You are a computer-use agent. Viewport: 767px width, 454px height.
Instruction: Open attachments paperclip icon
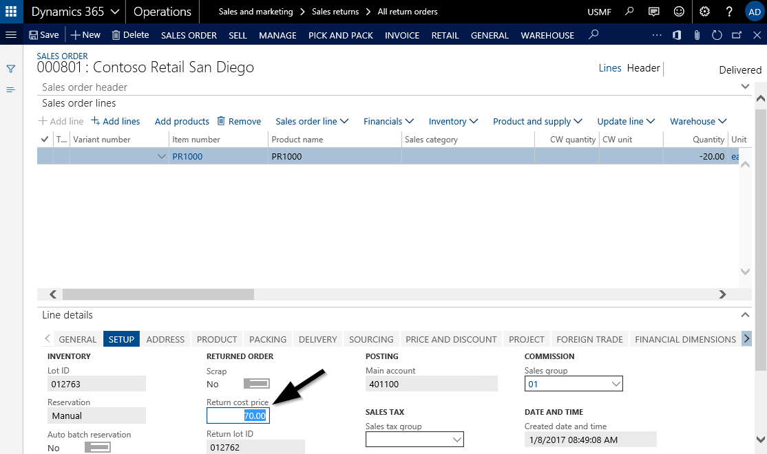click(x=697, y=35)
